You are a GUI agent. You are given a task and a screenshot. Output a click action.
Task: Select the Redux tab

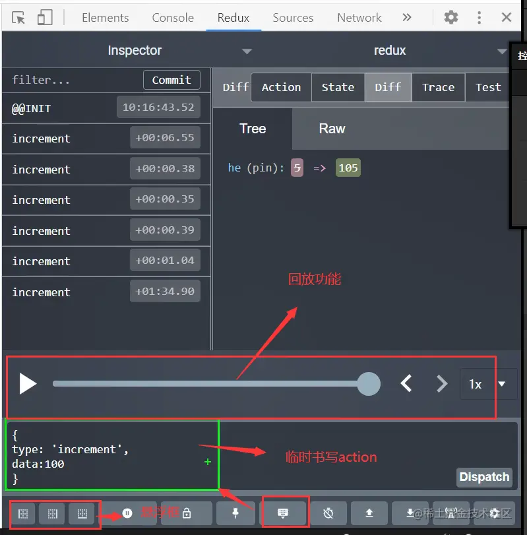233,18
